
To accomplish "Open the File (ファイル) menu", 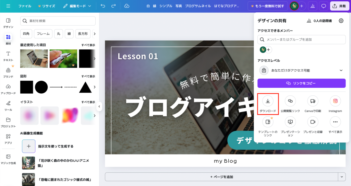I will [x=25, y=6].
